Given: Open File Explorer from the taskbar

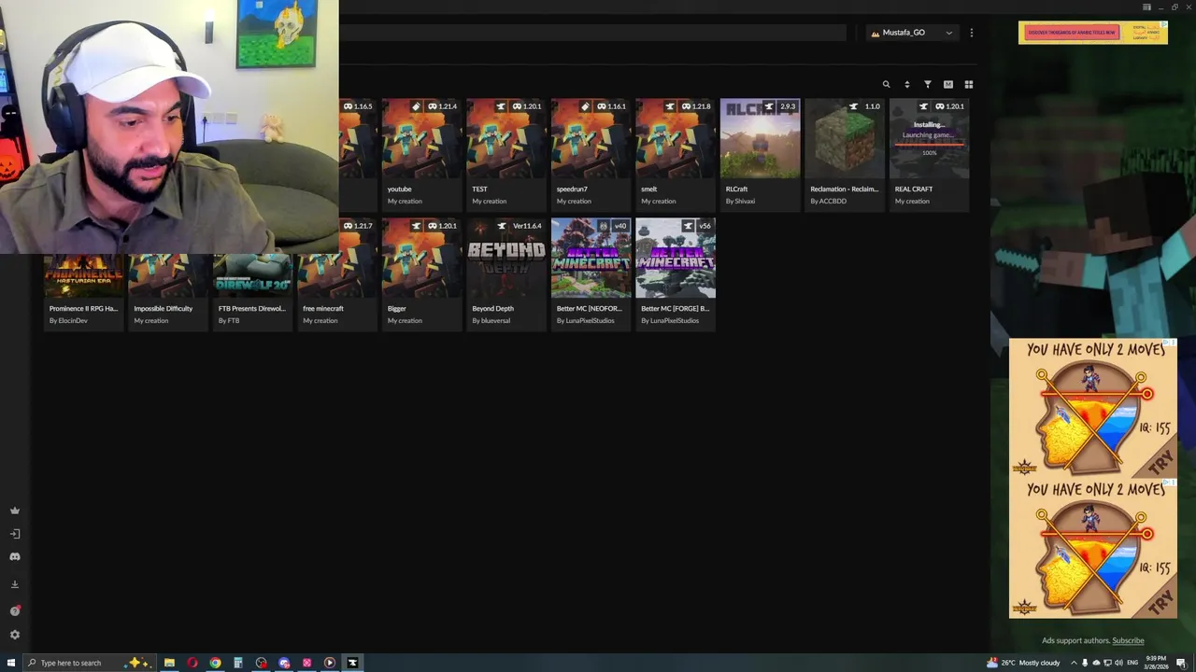Looking at the screenshot, I should [169, 663].
